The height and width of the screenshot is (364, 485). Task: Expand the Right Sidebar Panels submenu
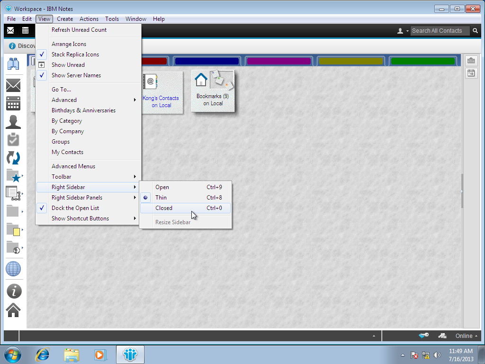(x=88, y=198)
